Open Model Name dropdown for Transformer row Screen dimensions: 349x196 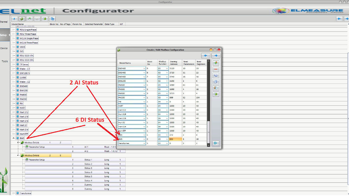pyautogui.click(x=144, y=143)
